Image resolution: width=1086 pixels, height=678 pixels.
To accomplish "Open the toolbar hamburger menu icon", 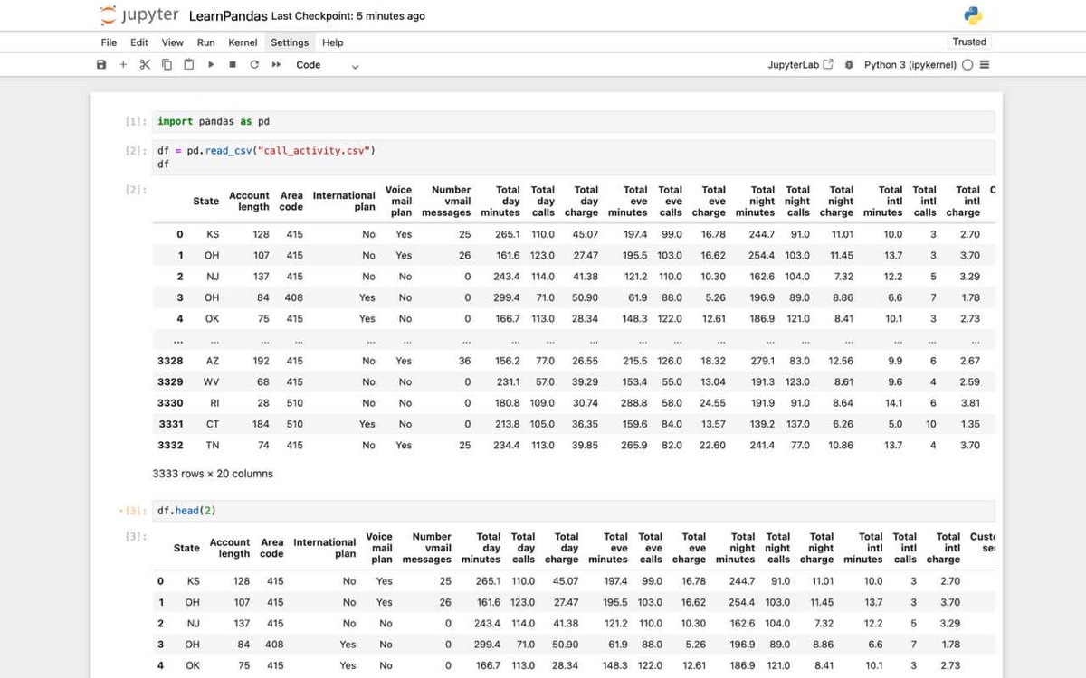I will pos(985,65).
